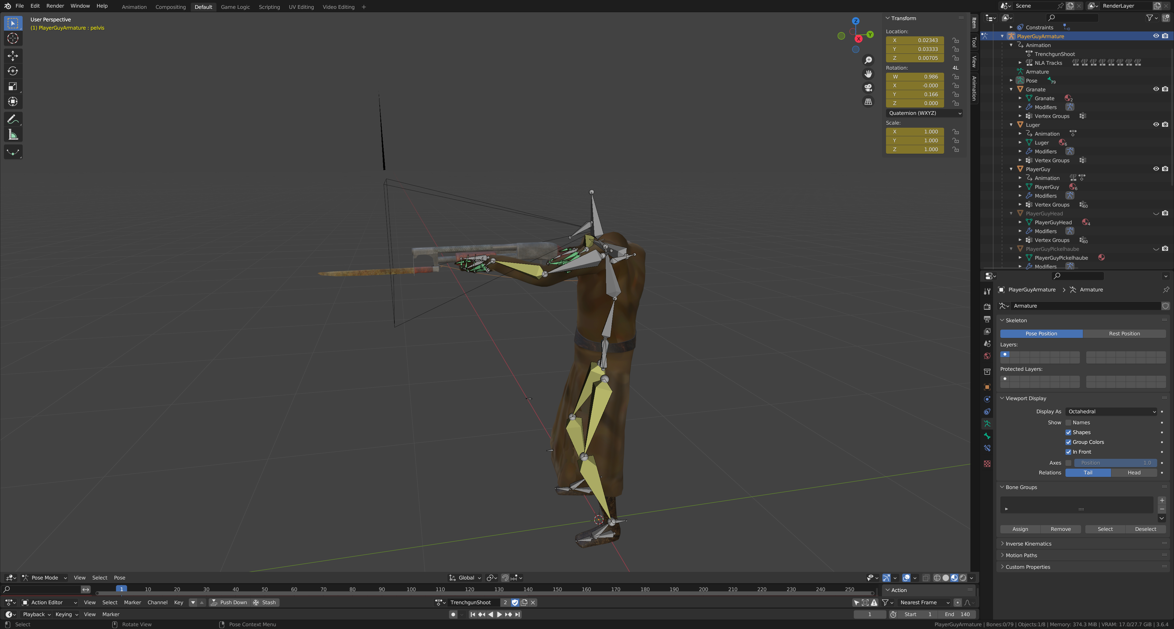1174x629 pixels.
Task: Click the End frame field
Action: coord(957,614)
